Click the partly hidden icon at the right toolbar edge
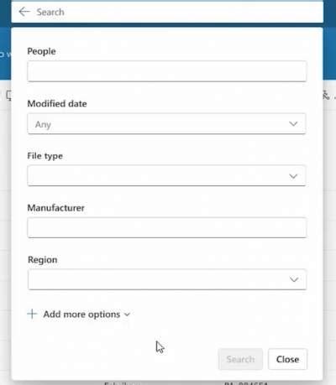336x385 pixels. (326, 95)
